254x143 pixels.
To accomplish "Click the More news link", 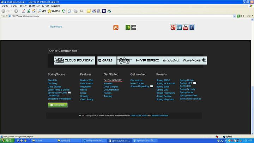I will tap(56, 26).
